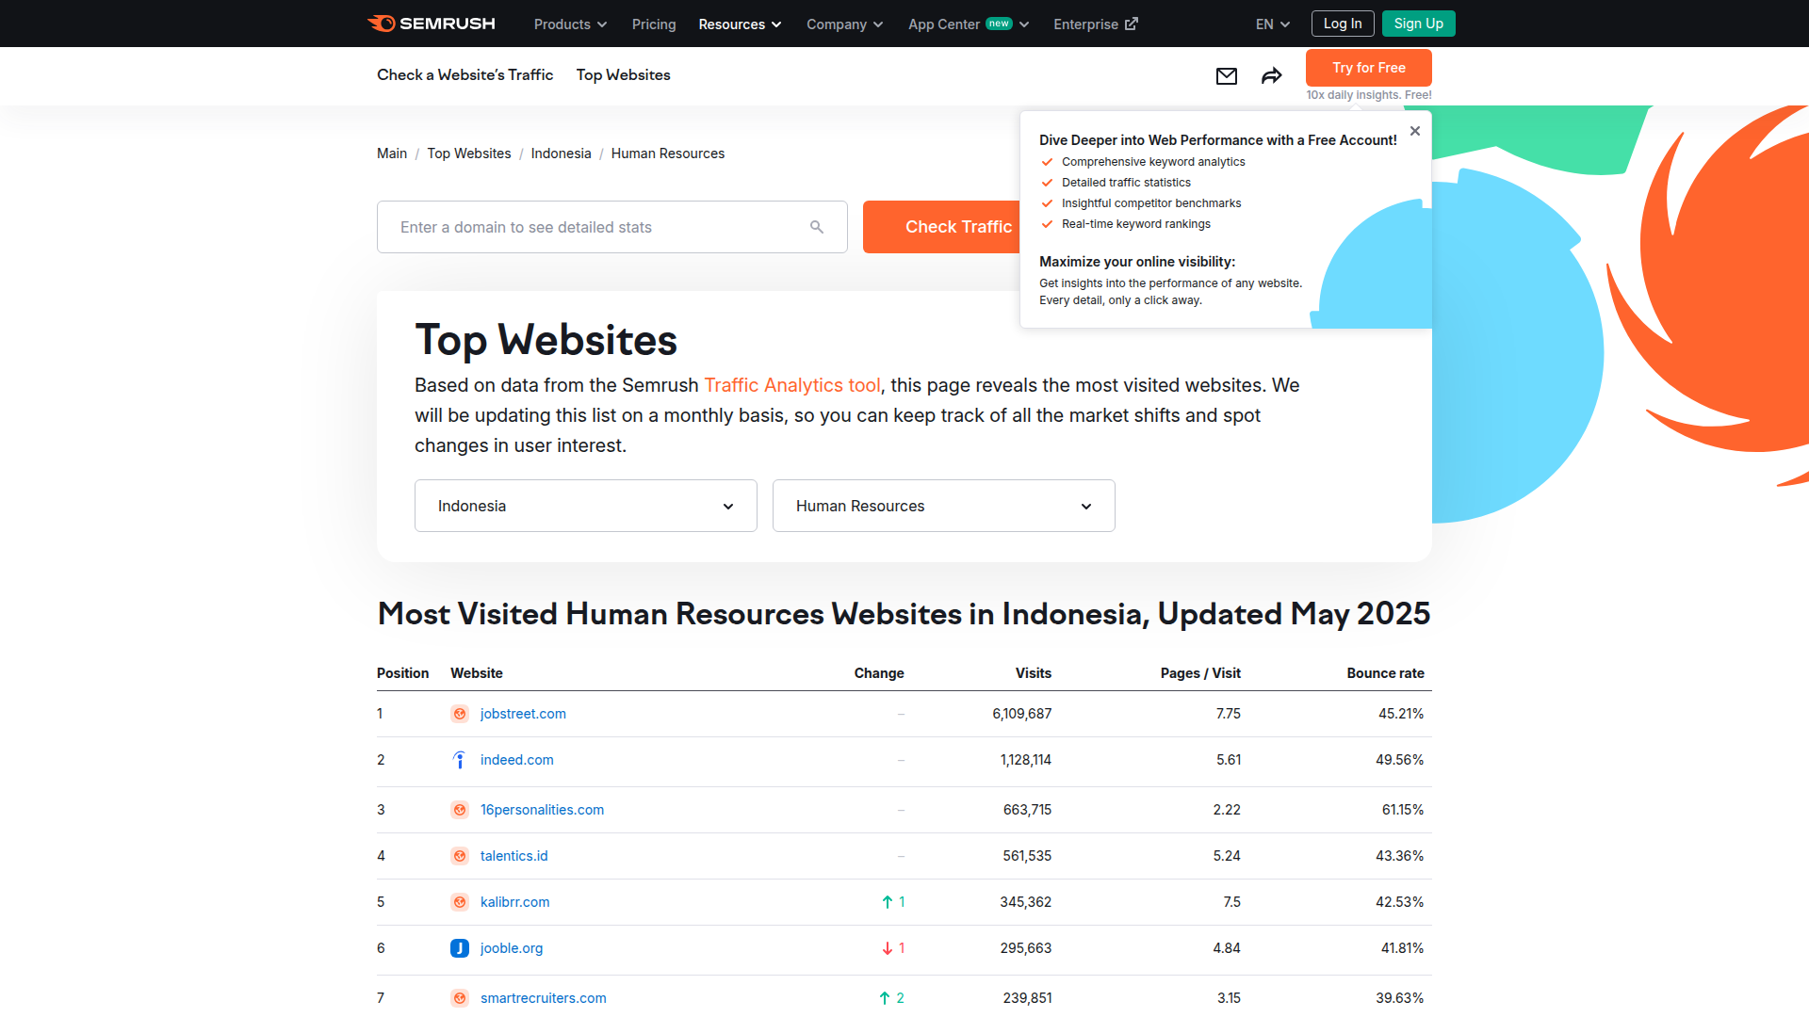Open the Indonesia country dropdown
The height and width of the screenshot is (1017, 1809).
pyautogui.click(x=586, y=506)
